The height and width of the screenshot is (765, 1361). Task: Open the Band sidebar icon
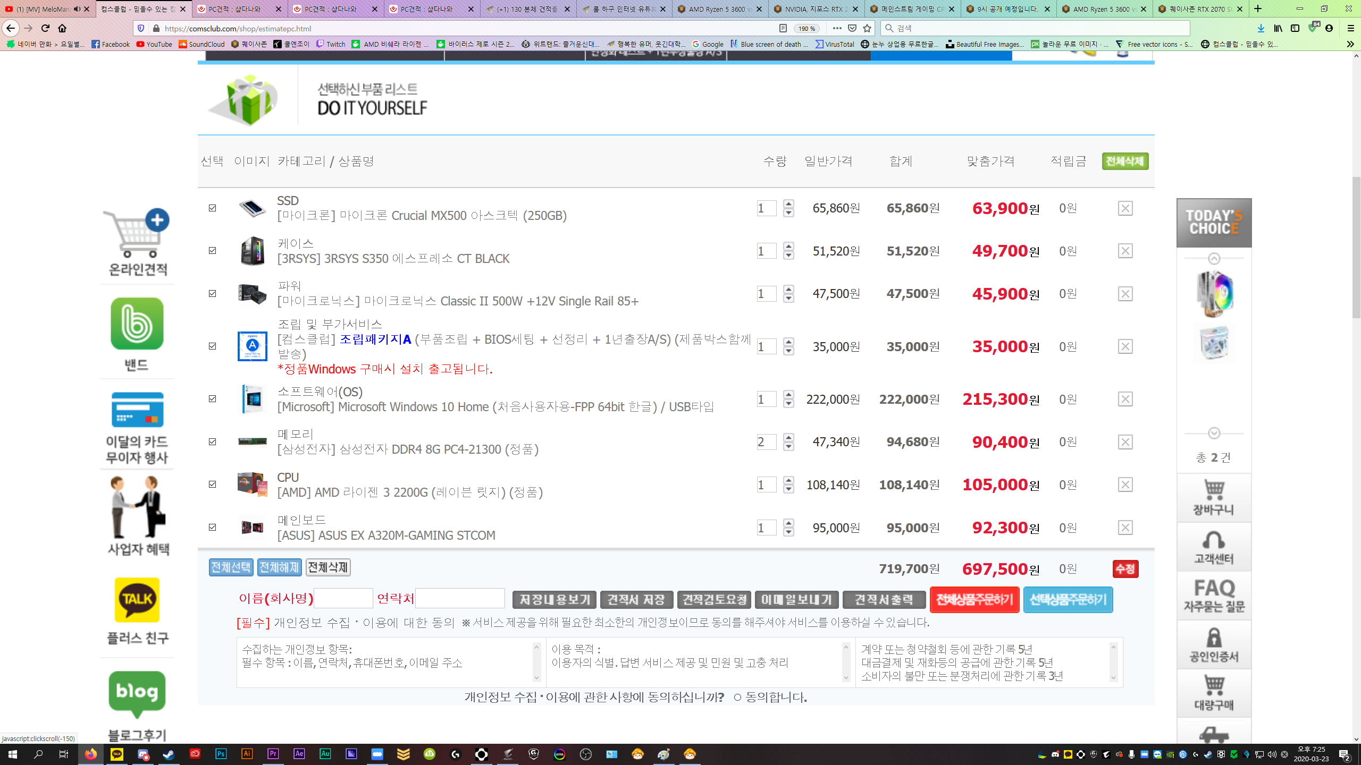(137, 324)
